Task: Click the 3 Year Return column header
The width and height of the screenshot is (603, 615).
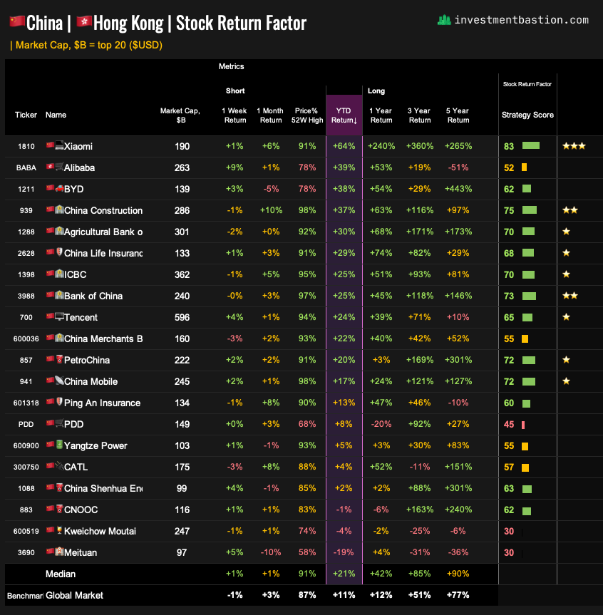Action: pos(419,115)
